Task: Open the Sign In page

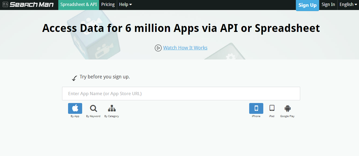Action: (328, 5)
